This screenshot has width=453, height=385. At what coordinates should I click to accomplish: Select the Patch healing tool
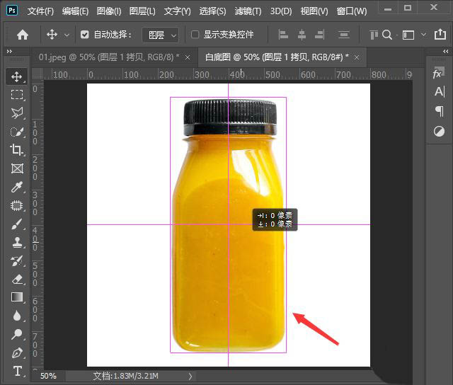16,205
